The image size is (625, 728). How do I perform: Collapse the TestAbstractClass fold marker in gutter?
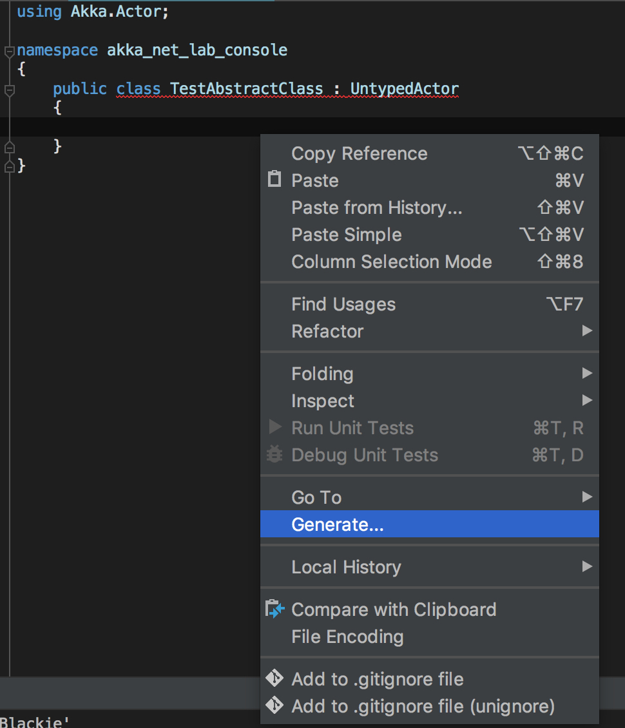tap(9, 90)
